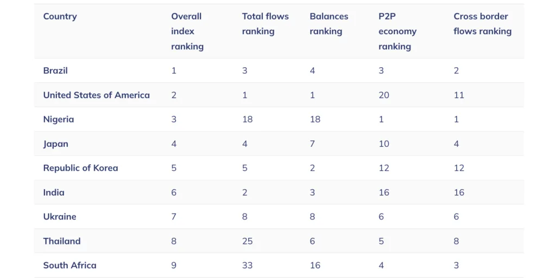Viewport: 556px width, 278px height.
Task: Select Japan's P2P economy ranking value 10
Action: point(384,144)
